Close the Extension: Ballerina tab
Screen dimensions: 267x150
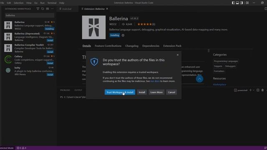point(107,9)
